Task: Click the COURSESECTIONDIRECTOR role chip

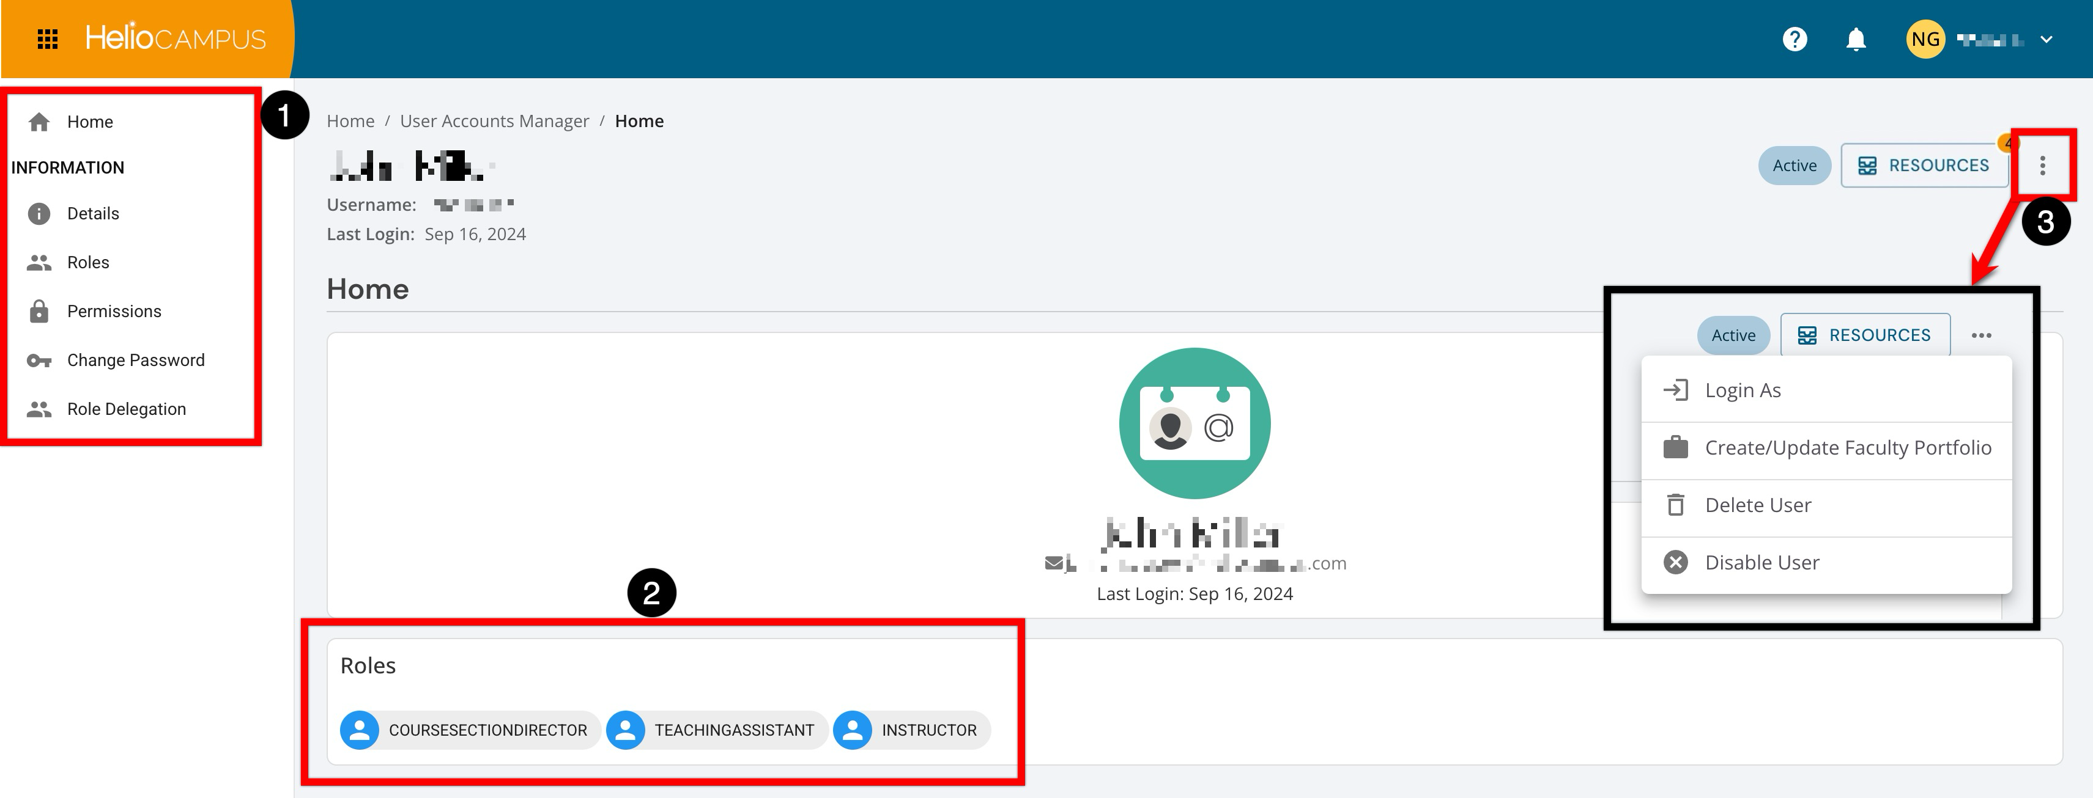Action: click(470, 730)
